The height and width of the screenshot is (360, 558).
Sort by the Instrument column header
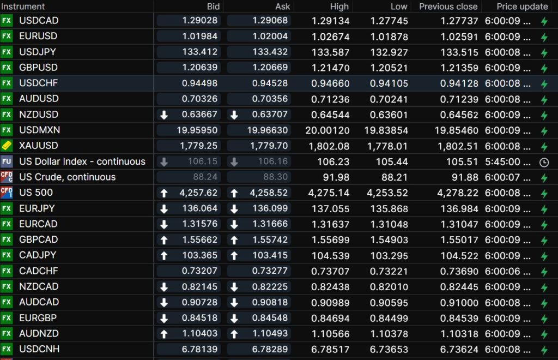[x=23, y=7]
